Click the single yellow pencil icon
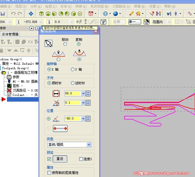Viewport: 195px width, 177px height. coord(131,13)
